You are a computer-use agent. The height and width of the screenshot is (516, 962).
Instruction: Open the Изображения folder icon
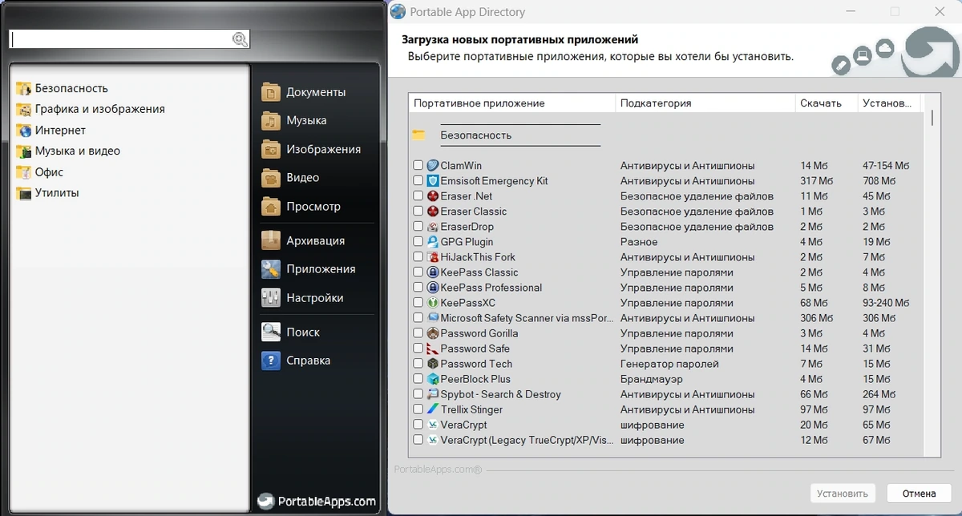point(271,149)
